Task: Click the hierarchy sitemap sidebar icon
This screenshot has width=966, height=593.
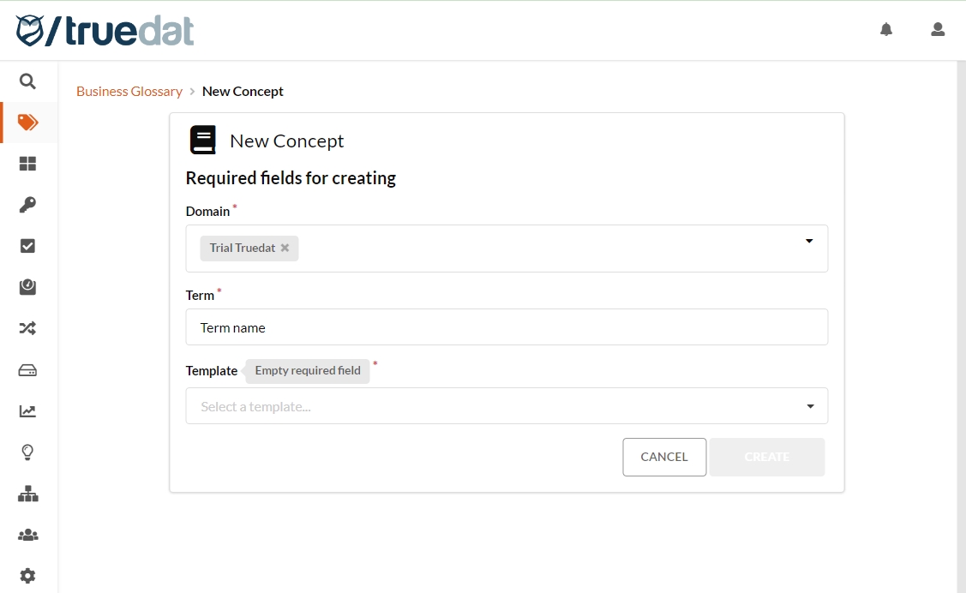Action: (27, 494)
